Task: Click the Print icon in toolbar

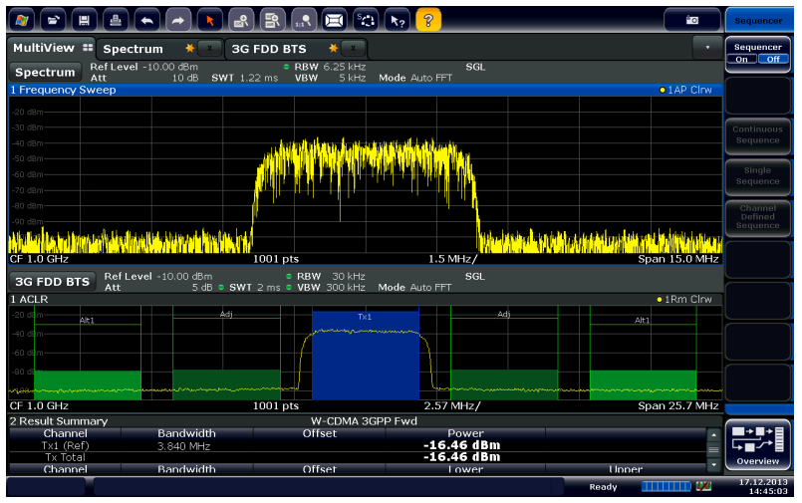Action: [116, 21]
